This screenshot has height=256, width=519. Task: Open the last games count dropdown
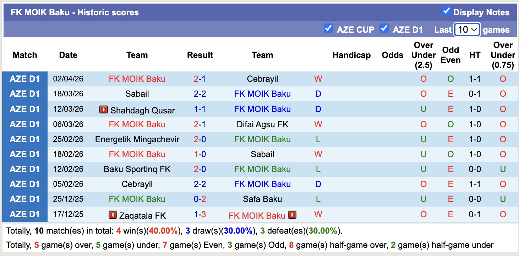(467, 30)
